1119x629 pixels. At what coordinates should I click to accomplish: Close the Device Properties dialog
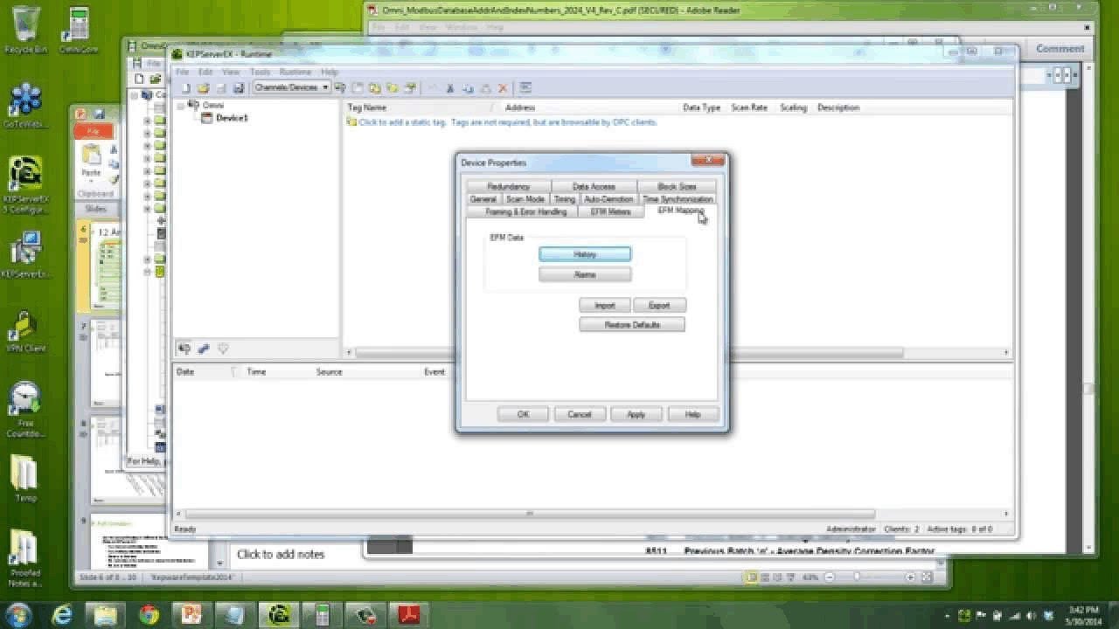pos(707,161)
